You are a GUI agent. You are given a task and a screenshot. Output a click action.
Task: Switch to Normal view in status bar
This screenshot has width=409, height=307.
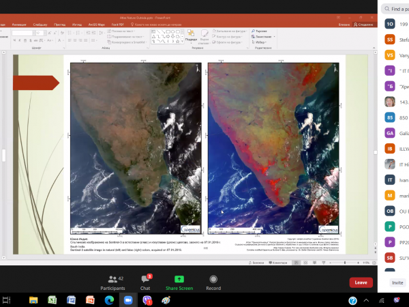coord(297,263)
